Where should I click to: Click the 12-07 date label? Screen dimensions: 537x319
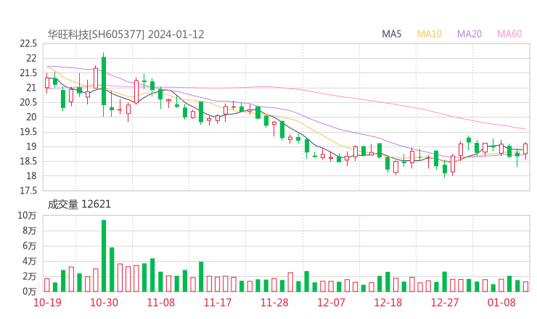tap(331, 302)
